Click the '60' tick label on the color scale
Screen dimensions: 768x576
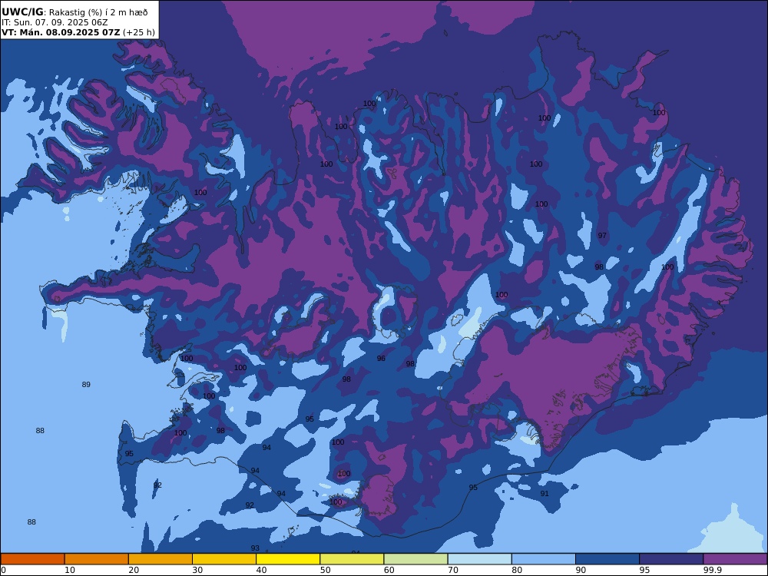(x=389, y=570)
